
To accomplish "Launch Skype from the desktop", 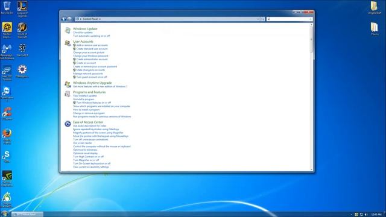I will pyautogui.click(x=7, y=156).
